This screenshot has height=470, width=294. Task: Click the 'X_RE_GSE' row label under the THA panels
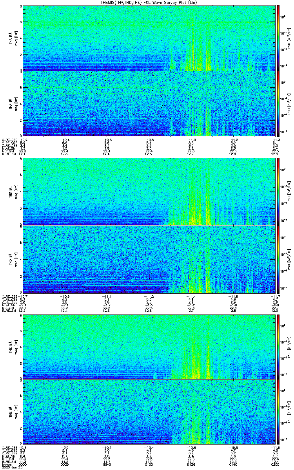click(9, 140)
